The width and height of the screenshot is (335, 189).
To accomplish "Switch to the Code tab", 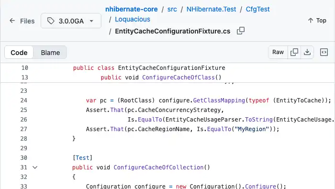I will point(19,53).
